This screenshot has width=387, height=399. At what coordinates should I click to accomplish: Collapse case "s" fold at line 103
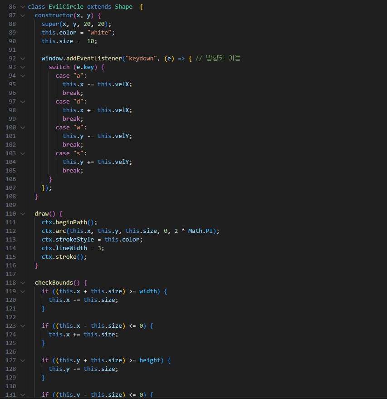click(x=23, y=153)
